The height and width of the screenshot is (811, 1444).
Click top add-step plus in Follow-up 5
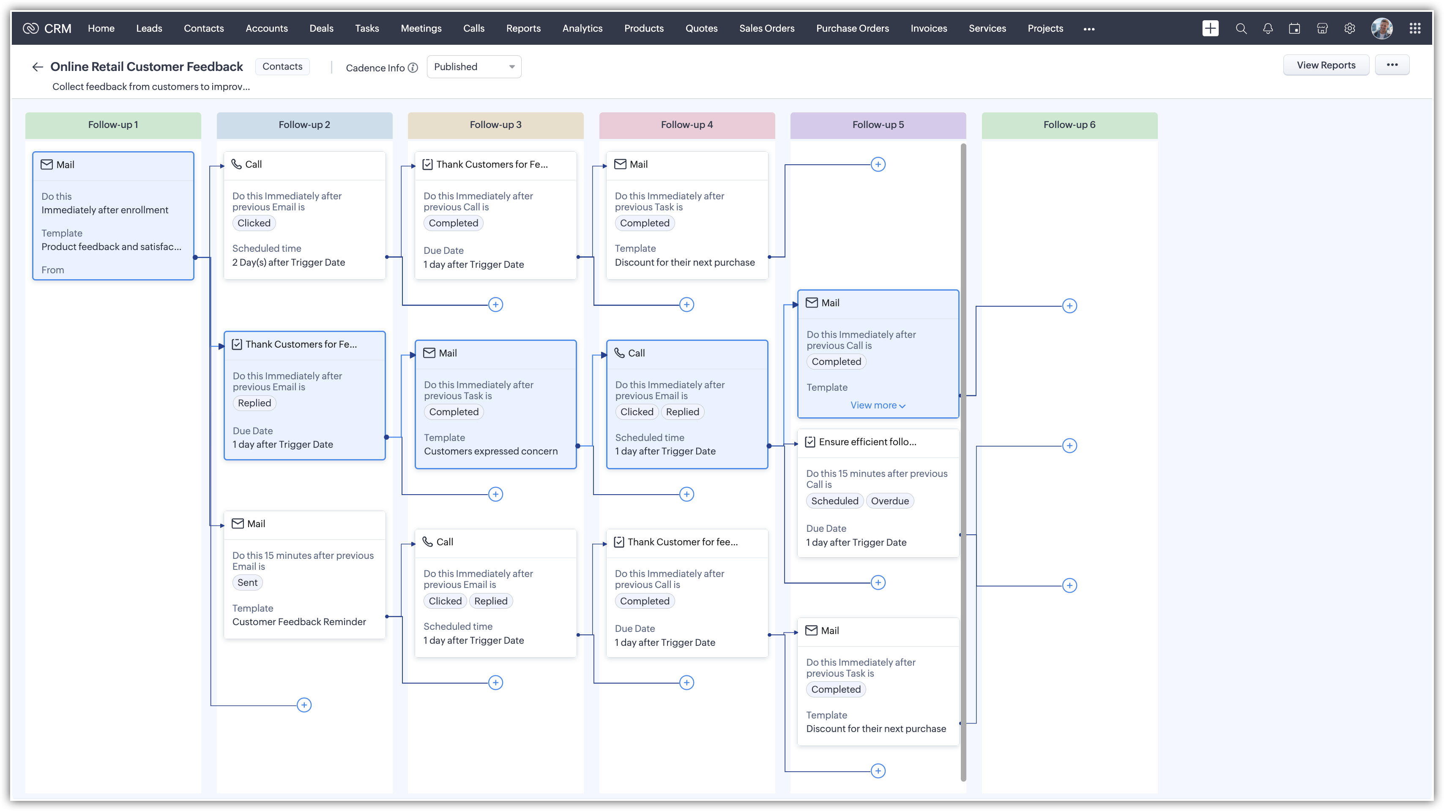pos(878,165)
